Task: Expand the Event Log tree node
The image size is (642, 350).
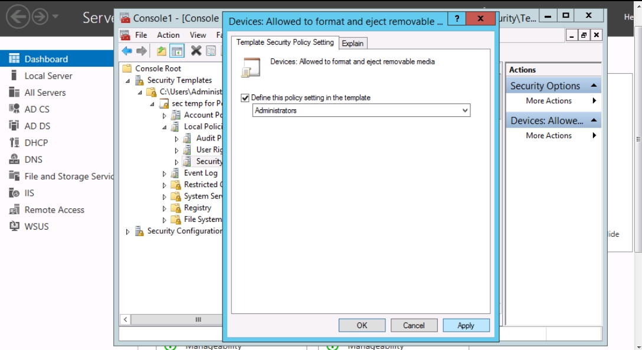Action: coord(165,174)
